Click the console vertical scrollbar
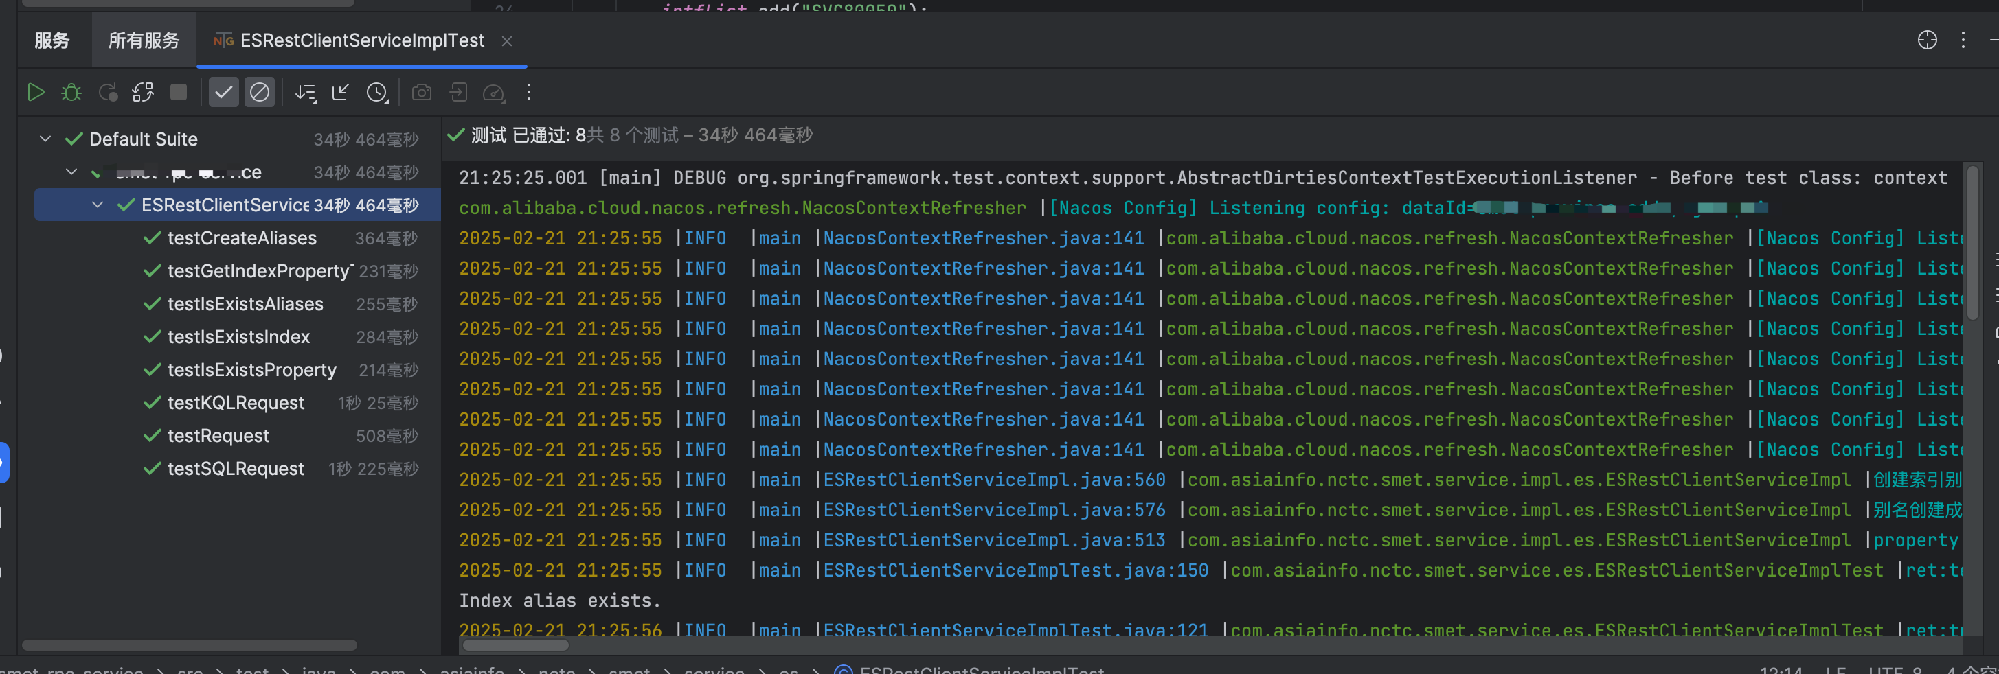Screen dimensions: 1999x674 click(1972, 242)
